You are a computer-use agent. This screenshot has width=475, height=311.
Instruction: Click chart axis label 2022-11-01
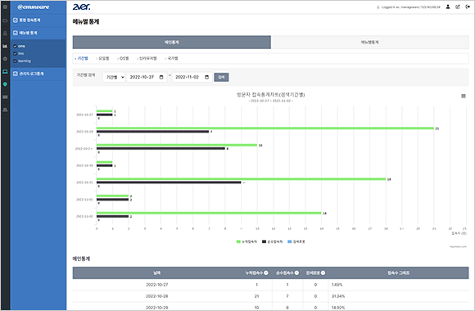[x=84, y=199]
